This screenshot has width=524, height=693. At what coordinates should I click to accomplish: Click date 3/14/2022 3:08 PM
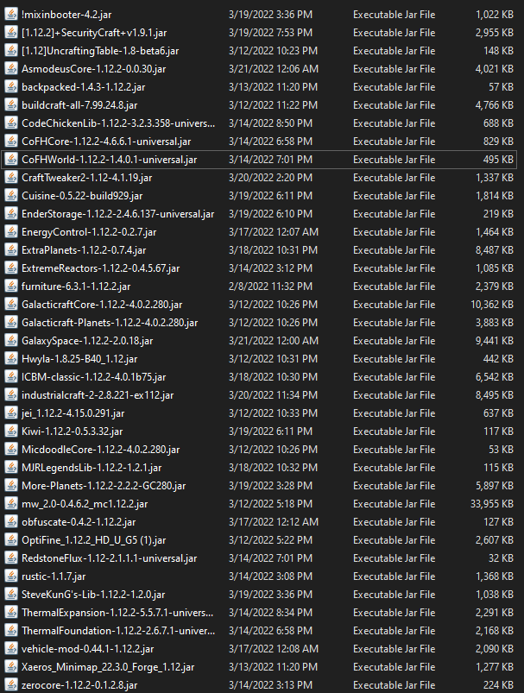pyautogui.click(x=270, y=576)
